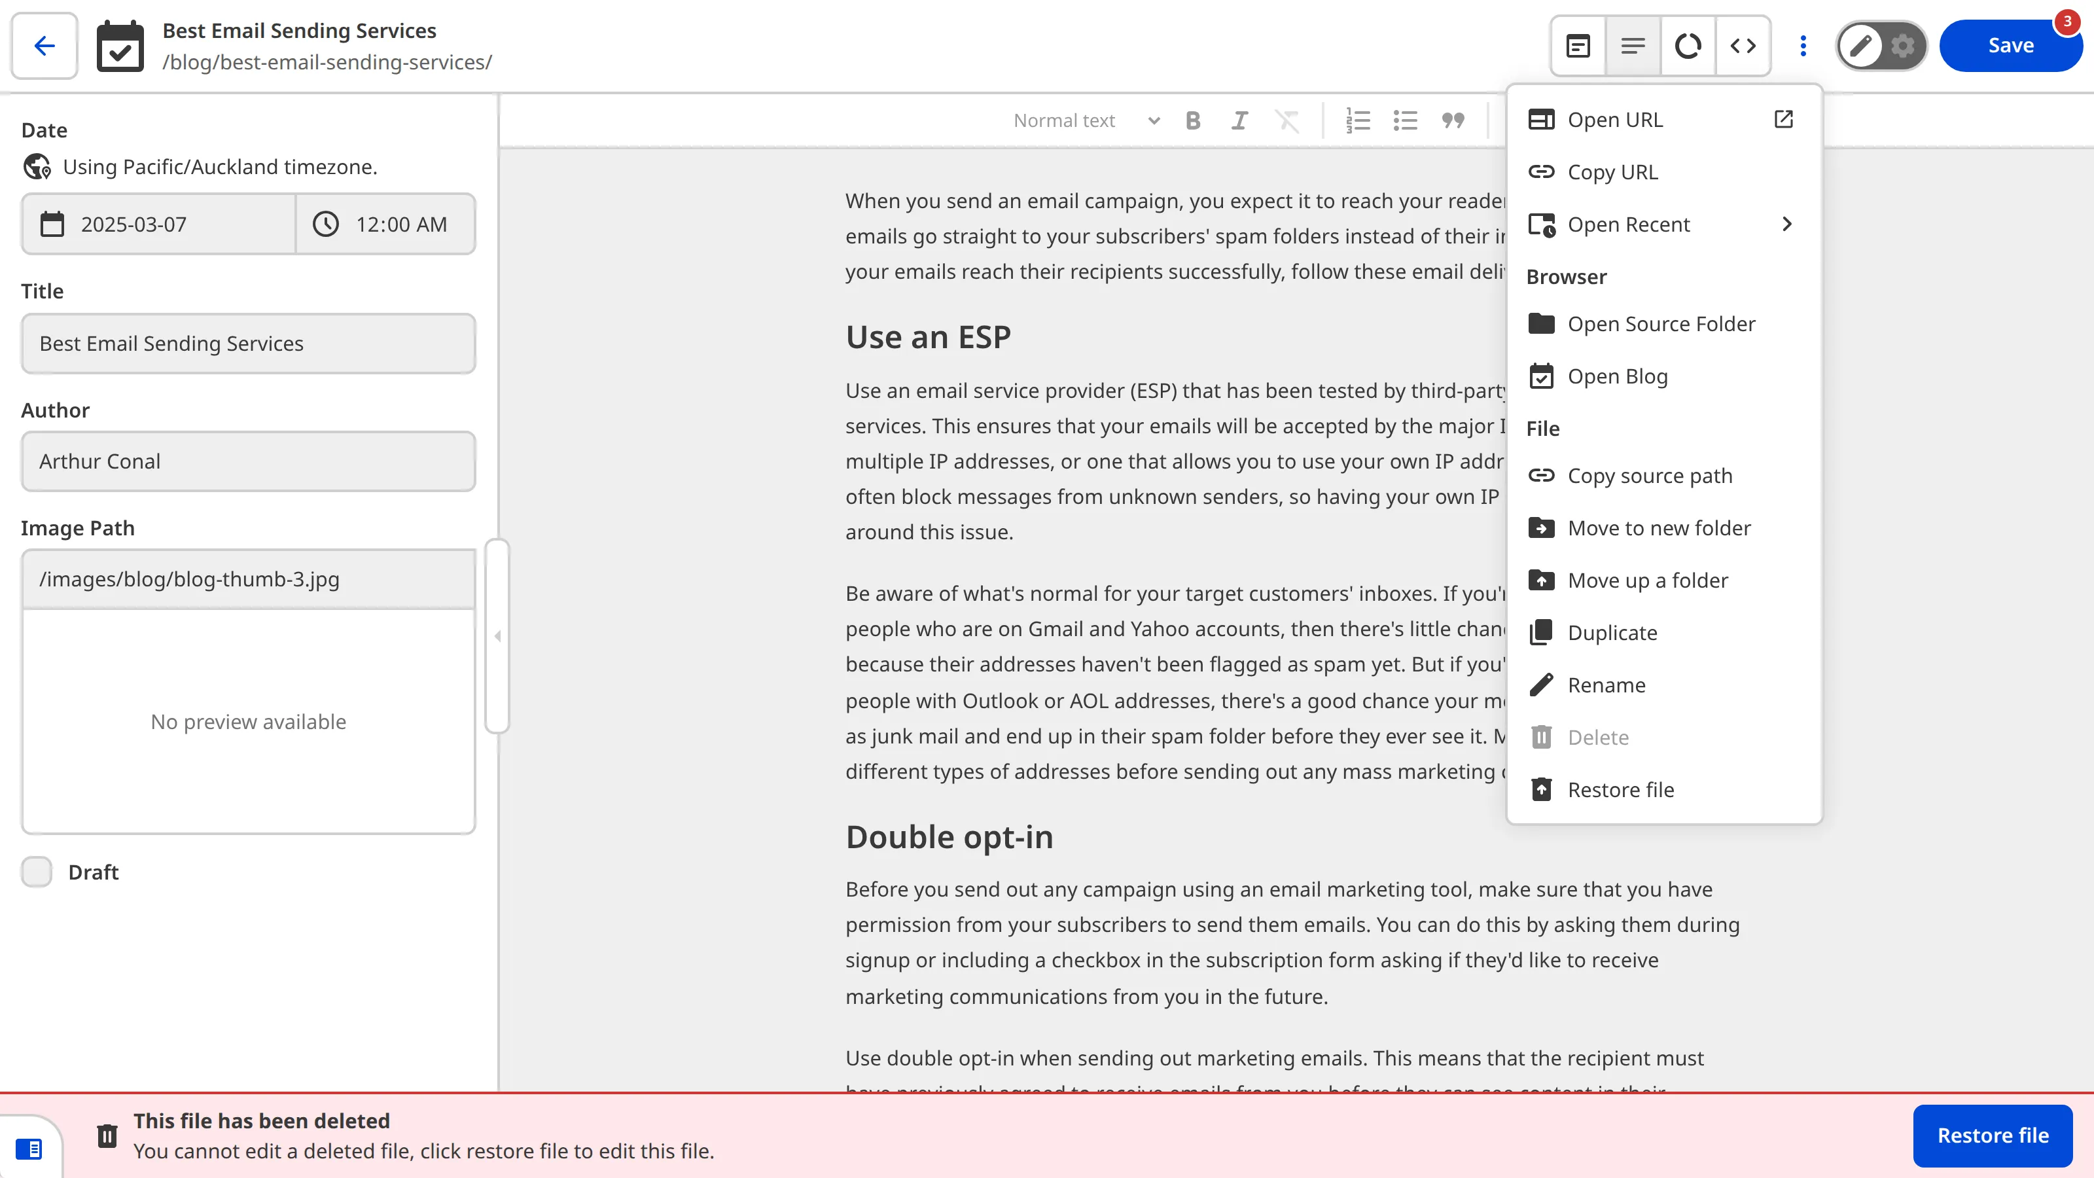2094x1178 pixels.
Task: Open the data editor circle icon
Action: pyautogui.click(x=1688, y=46)
